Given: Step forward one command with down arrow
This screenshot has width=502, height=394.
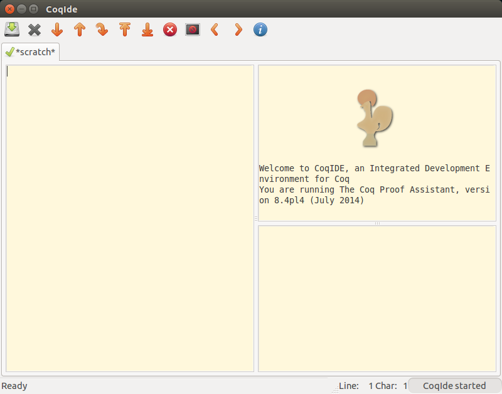Looking at the screenshot, I should click(x=57, y=29).
